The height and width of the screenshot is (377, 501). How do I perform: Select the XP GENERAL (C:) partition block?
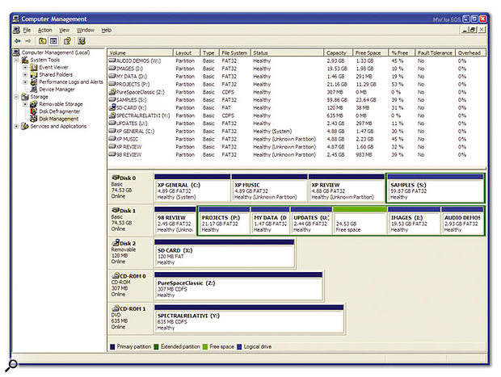tap(192, 188)
